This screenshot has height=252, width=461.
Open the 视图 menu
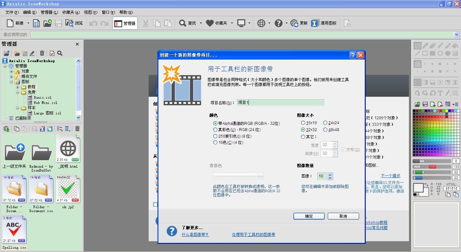pyautogui.click(x=90, y=12)
